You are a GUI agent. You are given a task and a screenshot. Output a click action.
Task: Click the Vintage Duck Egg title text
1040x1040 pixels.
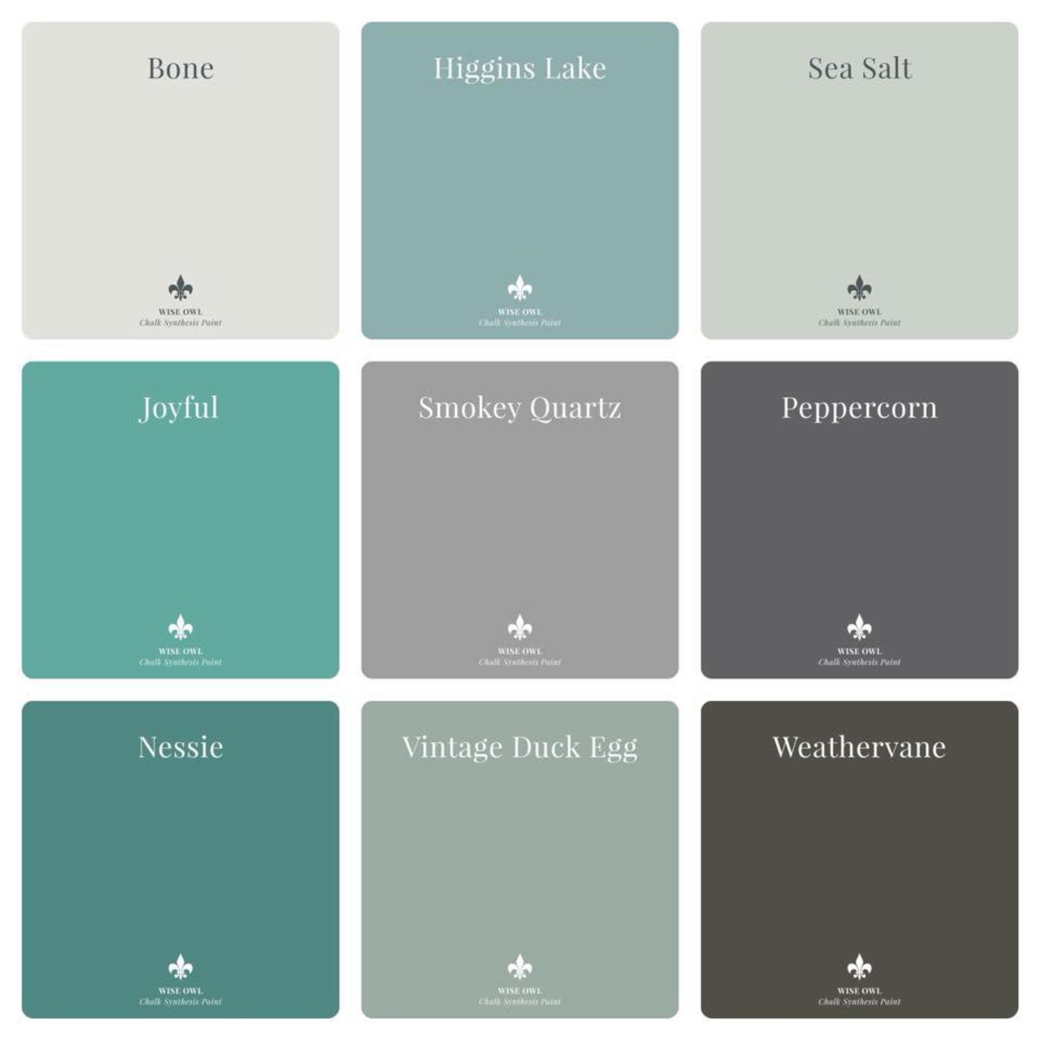[519, 749]
